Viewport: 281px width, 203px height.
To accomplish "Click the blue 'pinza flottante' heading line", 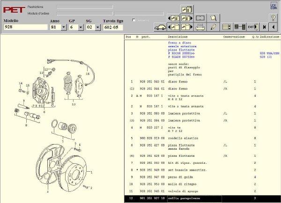I will point(181,50).
